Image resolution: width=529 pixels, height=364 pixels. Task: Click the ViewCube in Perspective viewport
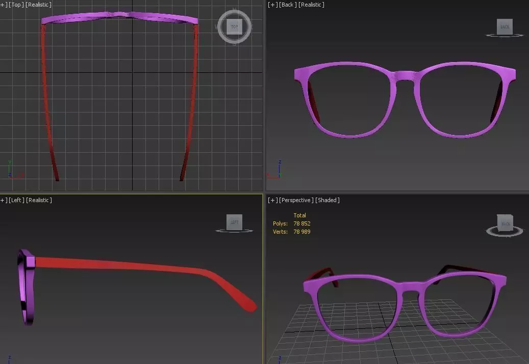(506, 223)
